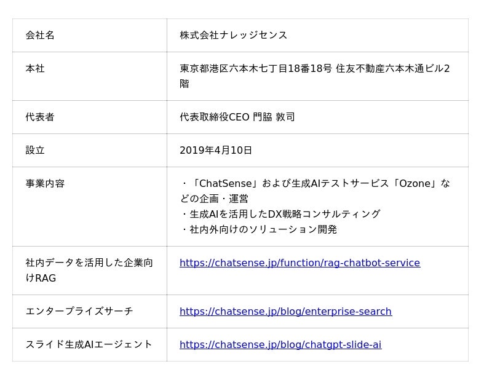
Task: Click the 本社 label cell
Action: click(35, 69)
